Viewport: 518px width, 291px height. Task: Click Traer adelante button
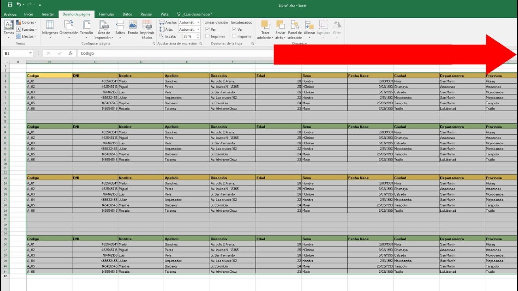tap(265, 30)
